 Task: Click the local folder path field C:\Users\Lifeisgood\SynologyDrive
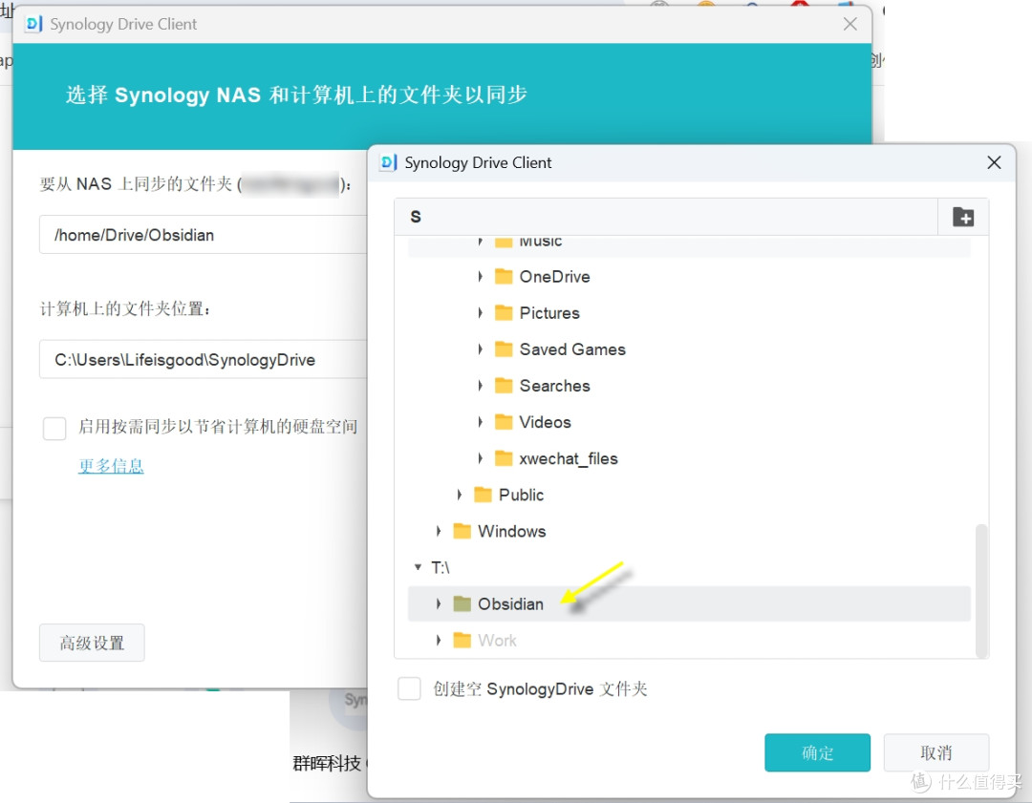(x=203, y=360)
